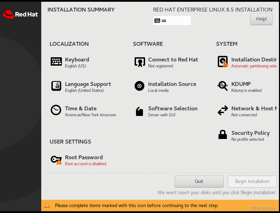Click 'Automatic partitioning' red status text

254,66
